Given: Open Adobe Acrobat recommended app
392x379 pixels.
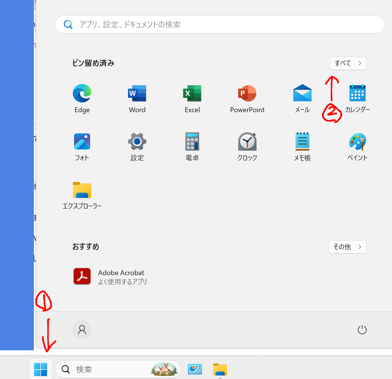Looking at the screenshot, I should [x=110, y=277].
